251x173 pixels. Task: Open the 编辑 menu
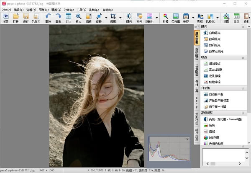click(18, 10)
